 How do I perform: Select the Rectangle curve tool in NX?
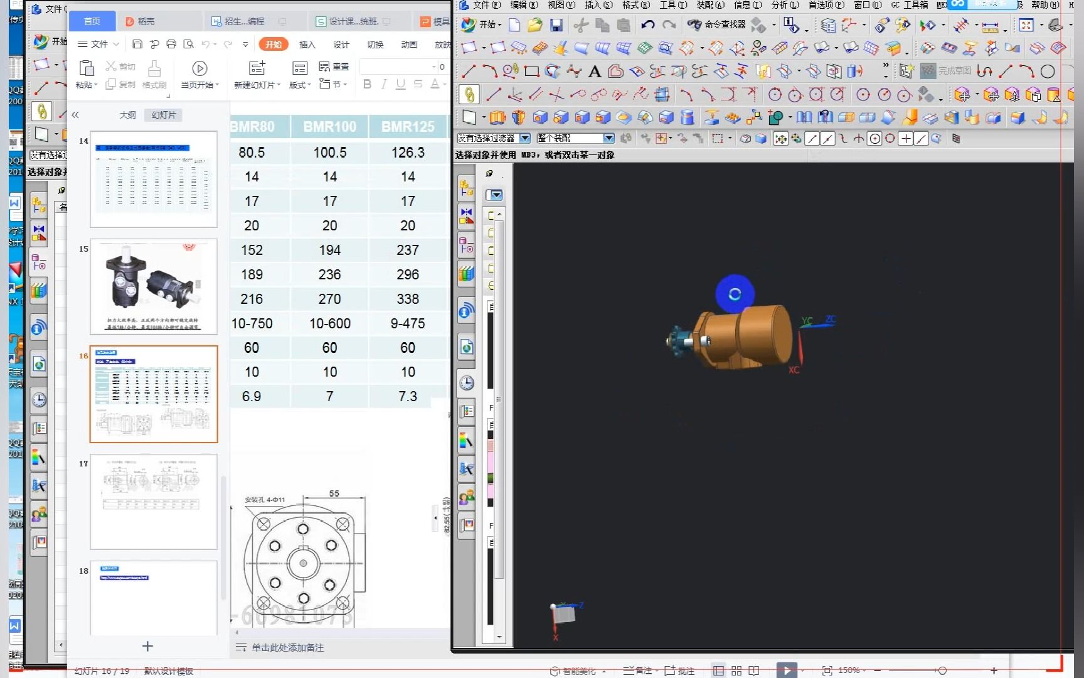click(x=532, y=72)
